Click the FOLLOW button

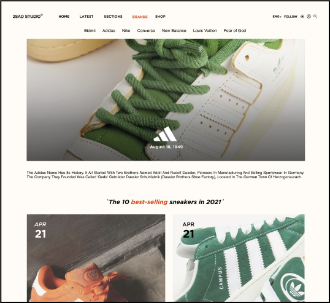point(291,17)
